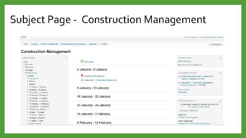The width and height of the screenshot is (246, 138).
Task: Click the 30 January - 5 February section heading
Action: [x=94, y=114]
